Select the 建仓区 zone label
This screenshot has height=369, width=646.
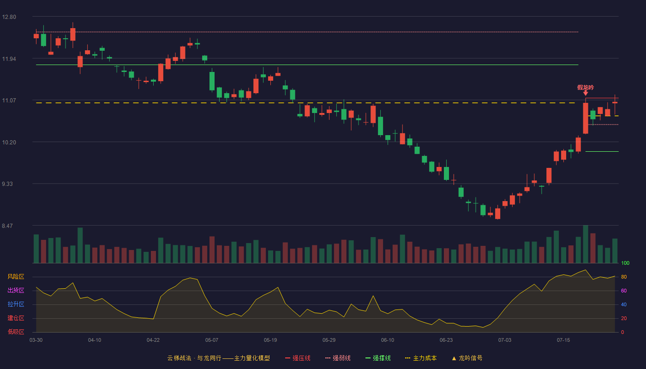tap(16, 318)
